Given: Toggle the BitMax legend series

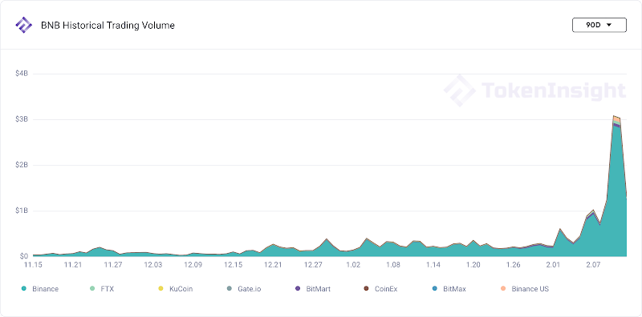Looking at the screenshot, I should (449, 289).
